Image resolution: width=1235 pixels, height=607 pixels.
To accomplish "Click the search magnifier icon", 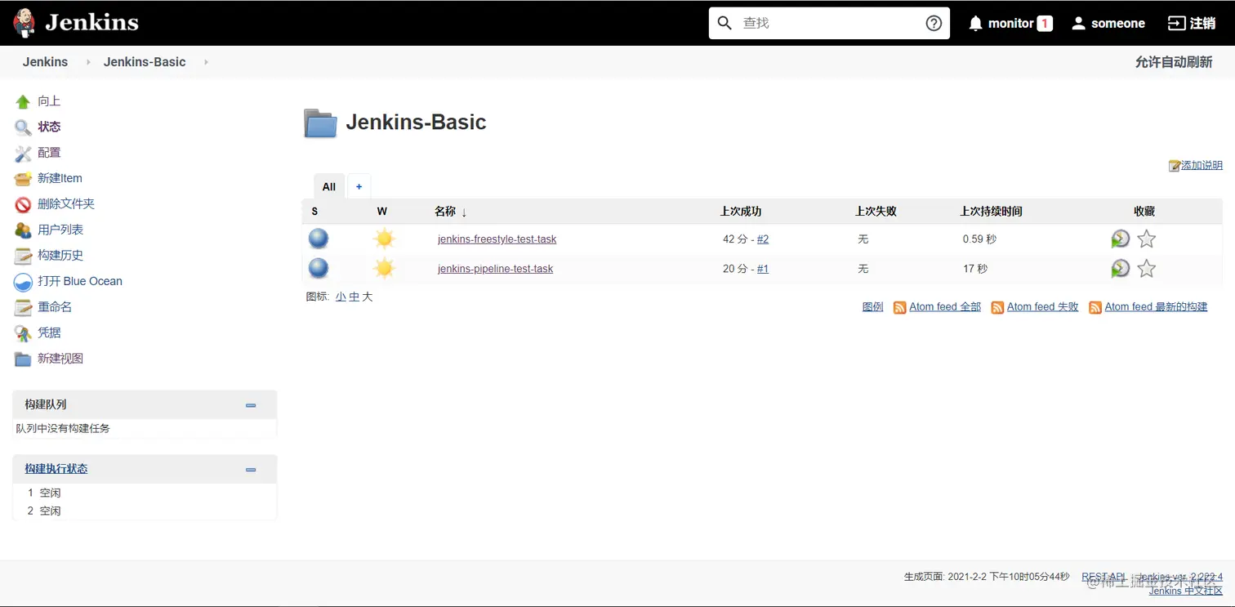I will (x=725, y=23).
